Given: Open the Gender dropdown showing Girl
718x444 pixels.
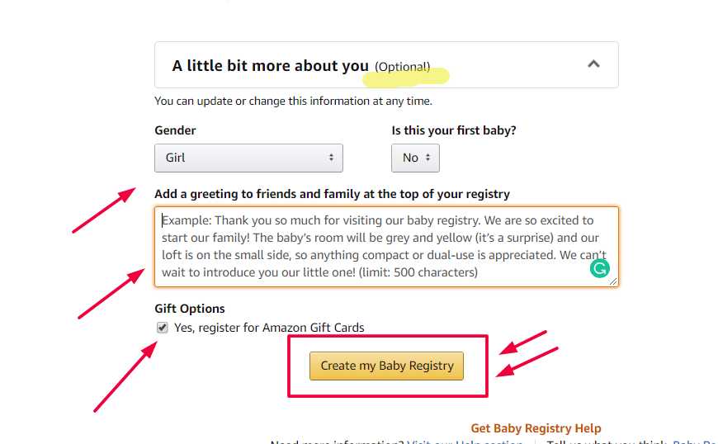Looking at the screenshot, I should (248, 158).
